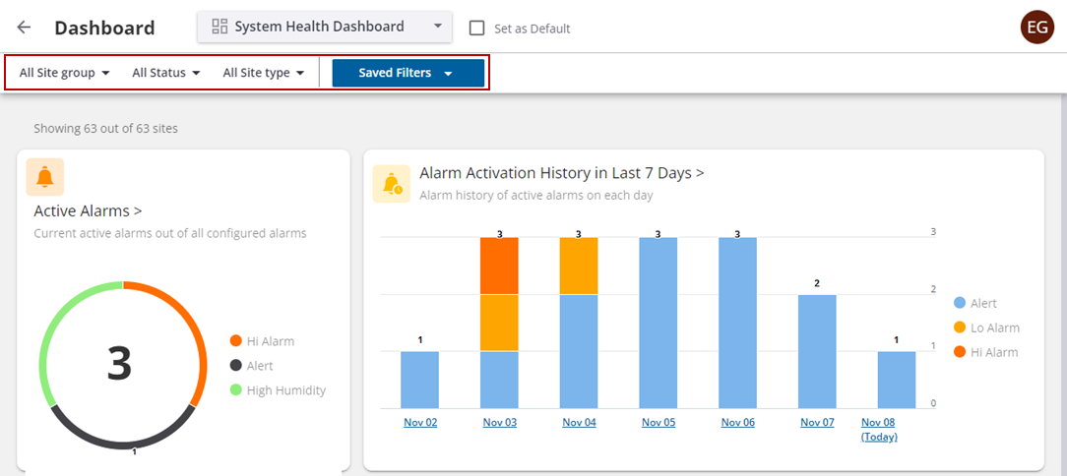This screenshot has width=1067, height=476.
Task: Open the Active Alarms details link
Action: point(89,210)
